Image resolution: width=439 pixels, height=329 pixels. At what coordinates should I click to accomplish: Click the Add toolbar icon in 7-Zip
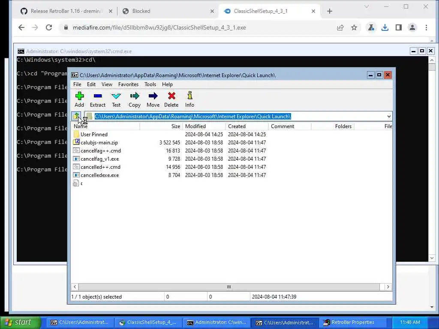point(79,96)
